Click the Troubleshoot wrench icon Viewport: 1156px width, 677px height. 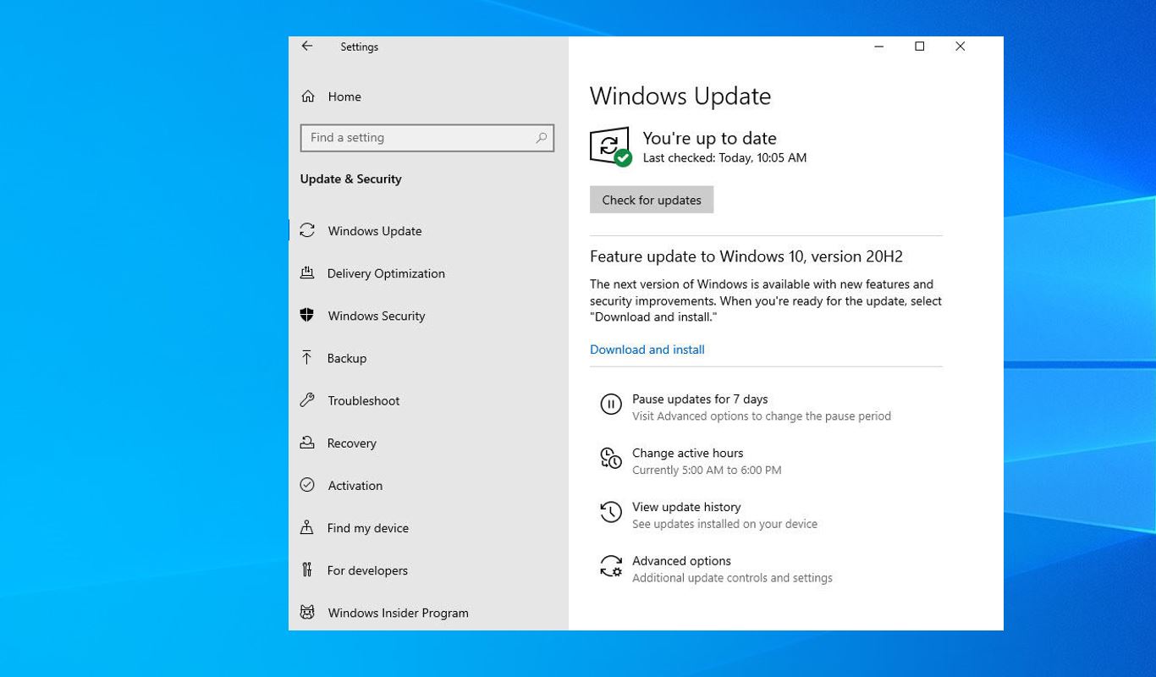[307, 399]
